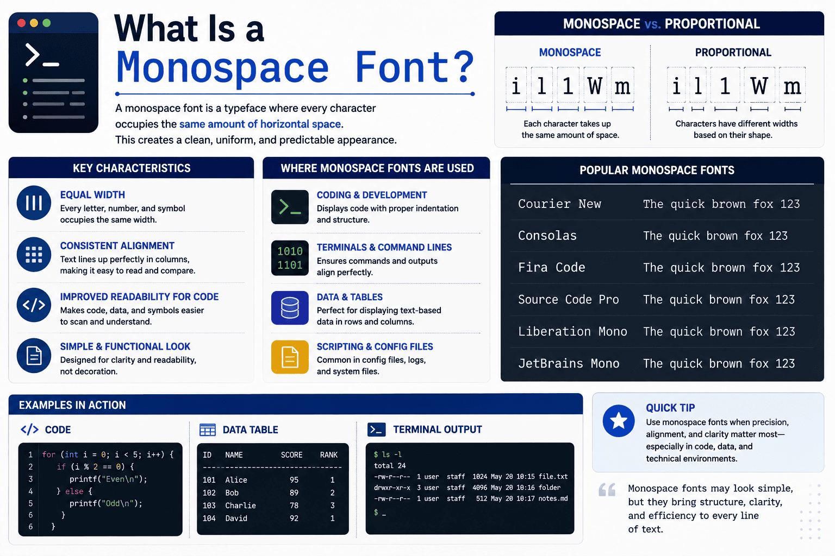Click the red dot in logo window
835x556 pixels.
tap(22, 23)
